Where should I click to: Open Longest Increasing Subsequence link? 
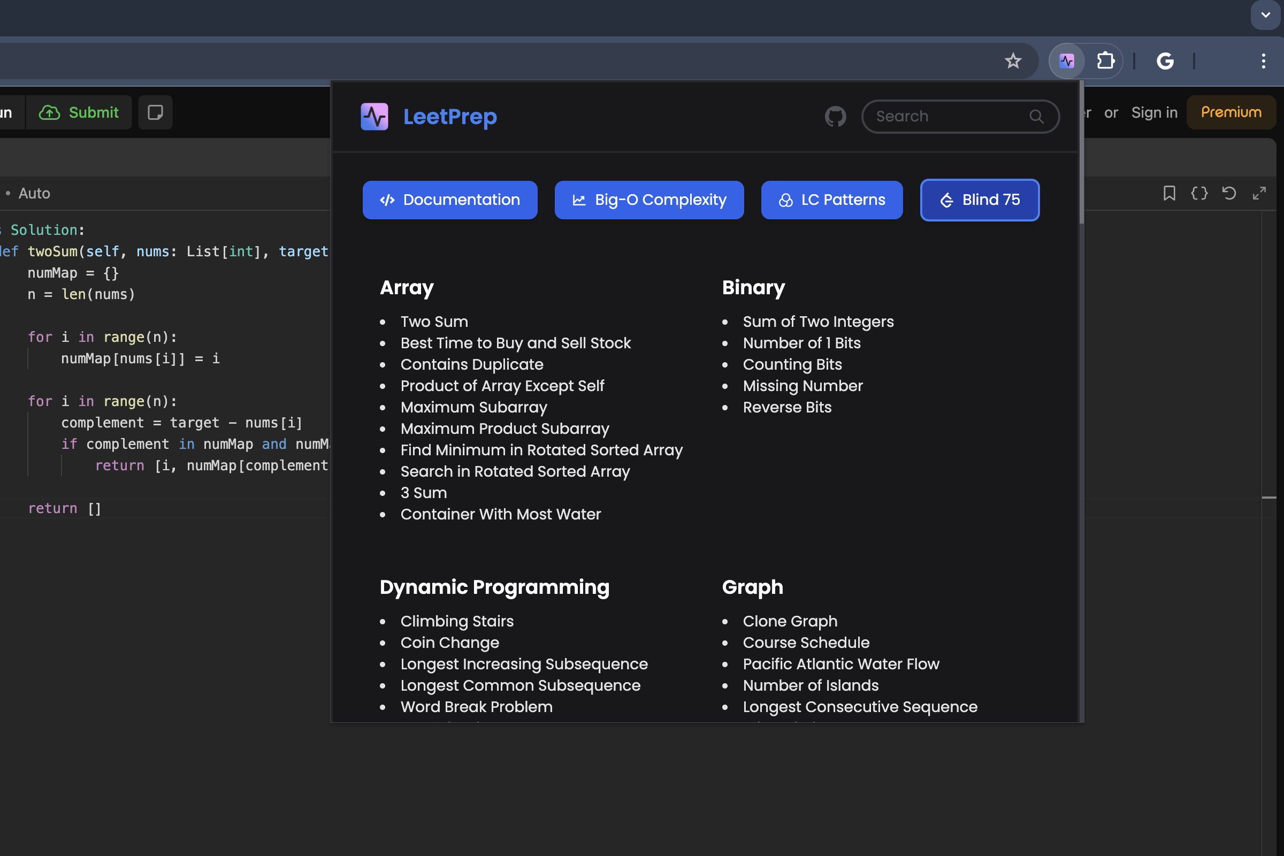(x=524, y=664)
